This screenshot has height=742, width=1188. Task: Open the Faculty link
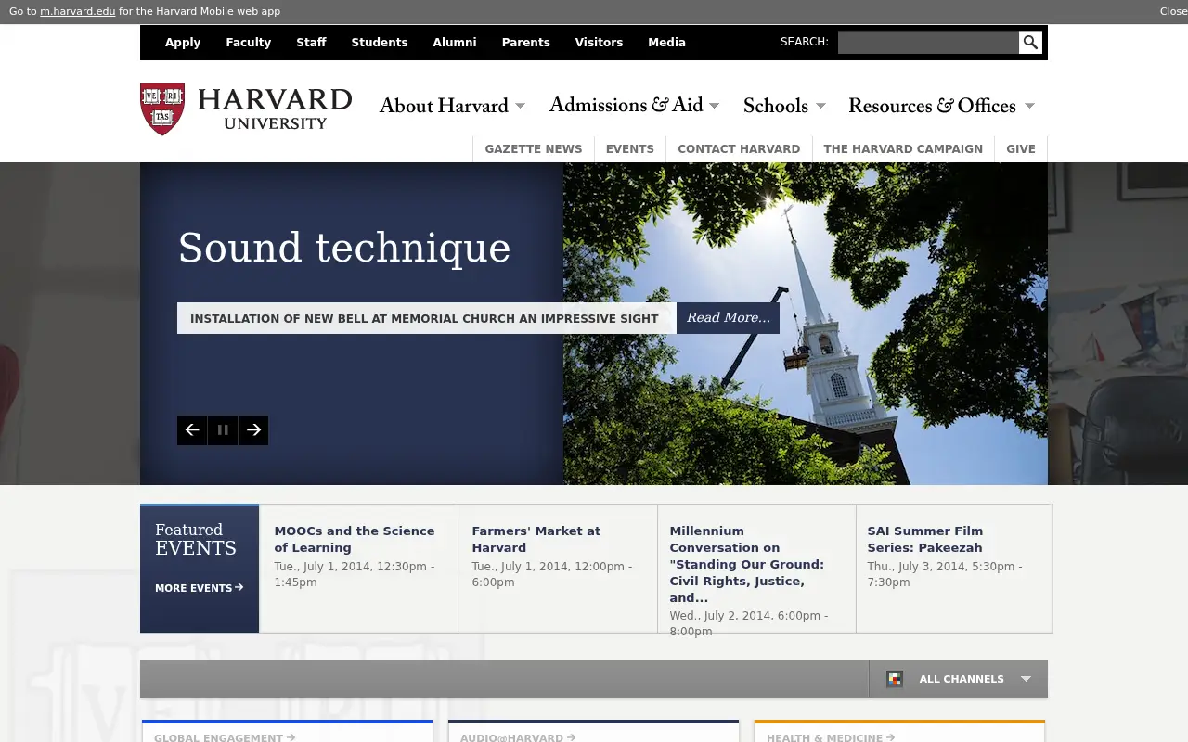pyautogui.click(x=249, y=43)
